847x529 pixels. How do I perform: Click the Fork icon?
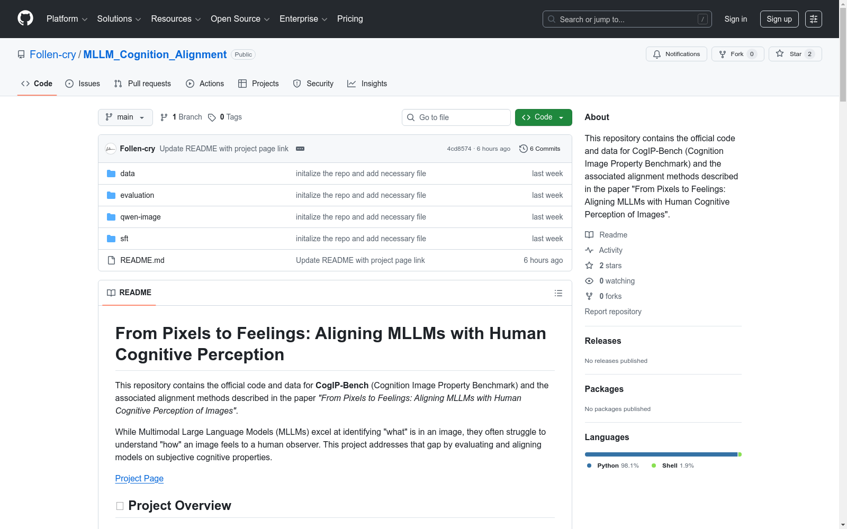pyautogui.click(x=723, y=54)
